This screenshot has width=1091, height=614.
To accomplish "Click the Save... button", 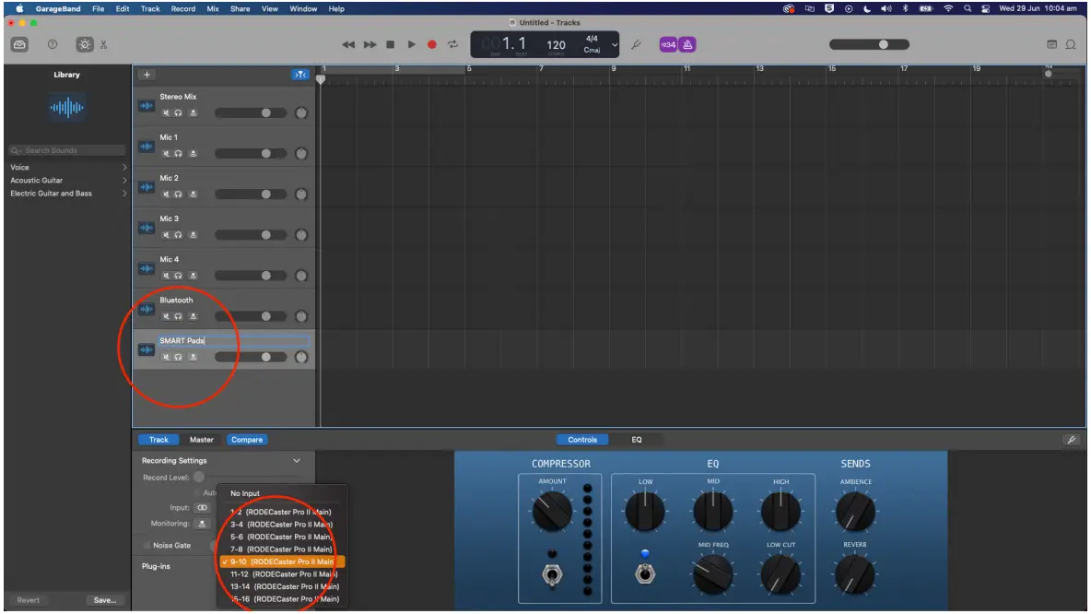I will [105, 600].
